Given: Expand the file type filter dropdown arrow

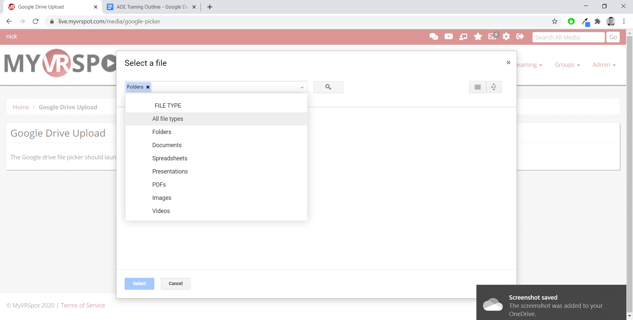Looking at the screenshot, I should (302, 88).
